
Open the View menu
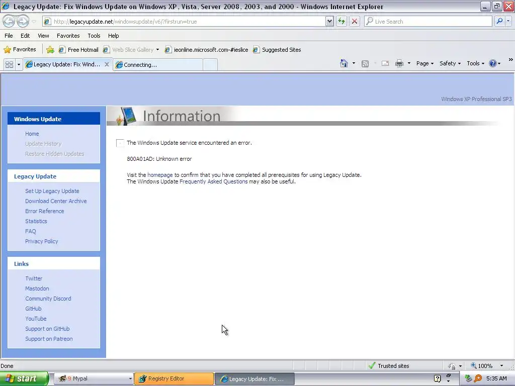point(43,36)
